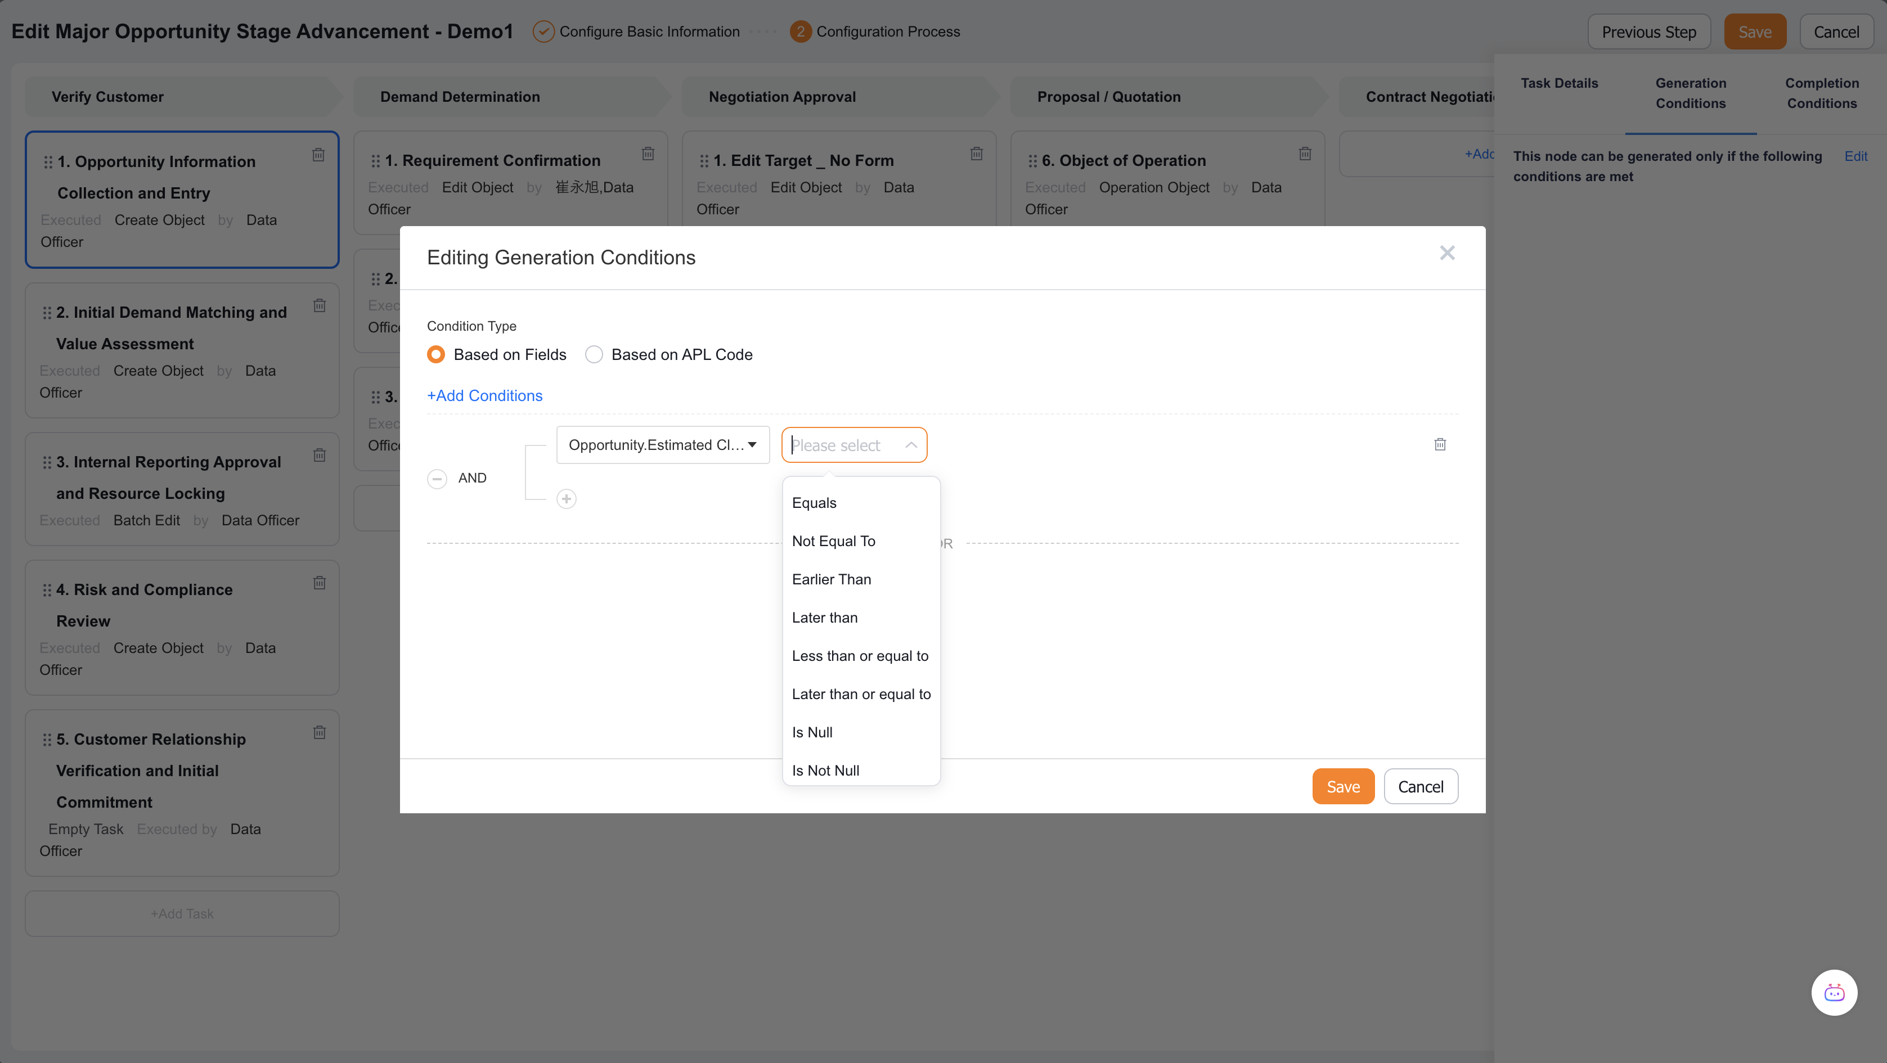Switch to Completion Conditions tab
Viewport: 1887px width, 1063px height.
1822,94
